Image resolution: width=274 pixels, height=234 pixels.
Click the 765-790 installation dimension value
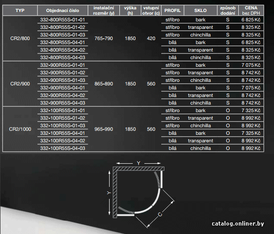[104, 38]
